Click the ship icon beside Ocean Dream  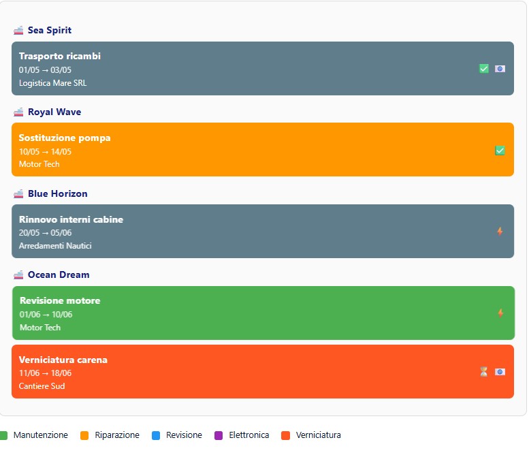click(18, 275)
